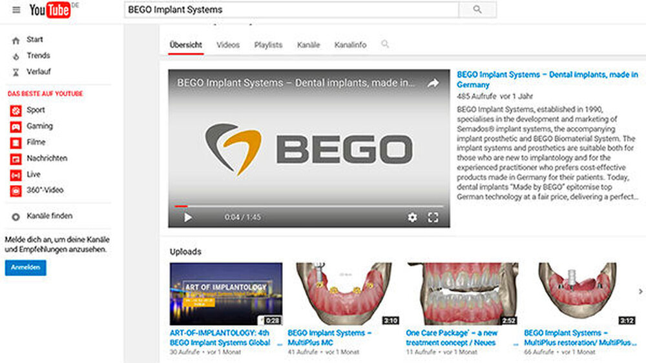The width and height of the screenshot is (646, 363).
Task: Open the hamburger guide menu
Action: (x=16, y=10)
